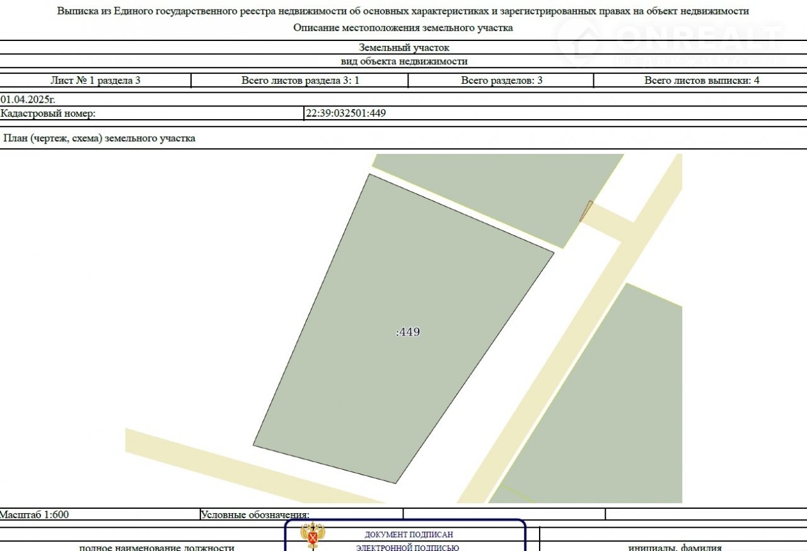Click the "Всего разделов: 3" cell
Viewport: 807px width, 551px height.
[501, 81]
